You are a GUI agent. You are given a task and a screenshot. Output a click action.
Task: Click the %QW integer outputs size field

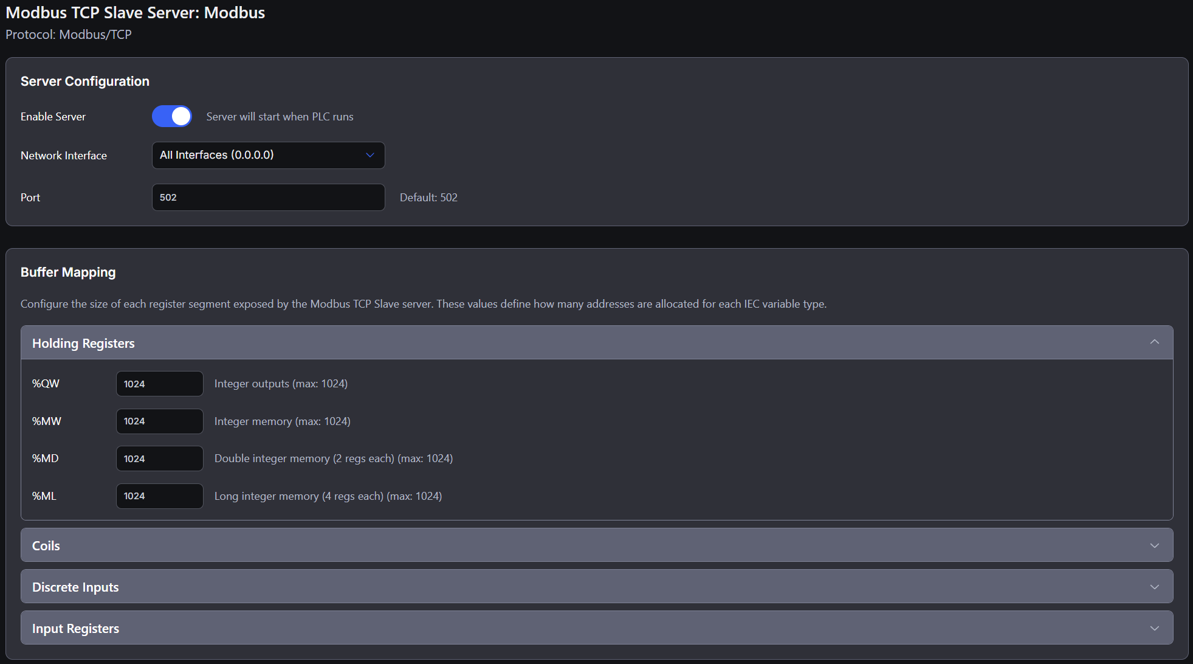(x=159, y=384)
